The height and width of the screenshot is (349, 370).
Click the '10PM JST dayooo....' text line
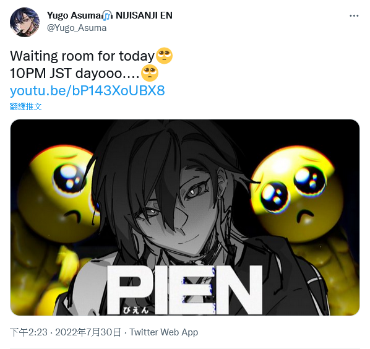pos(75,73)
